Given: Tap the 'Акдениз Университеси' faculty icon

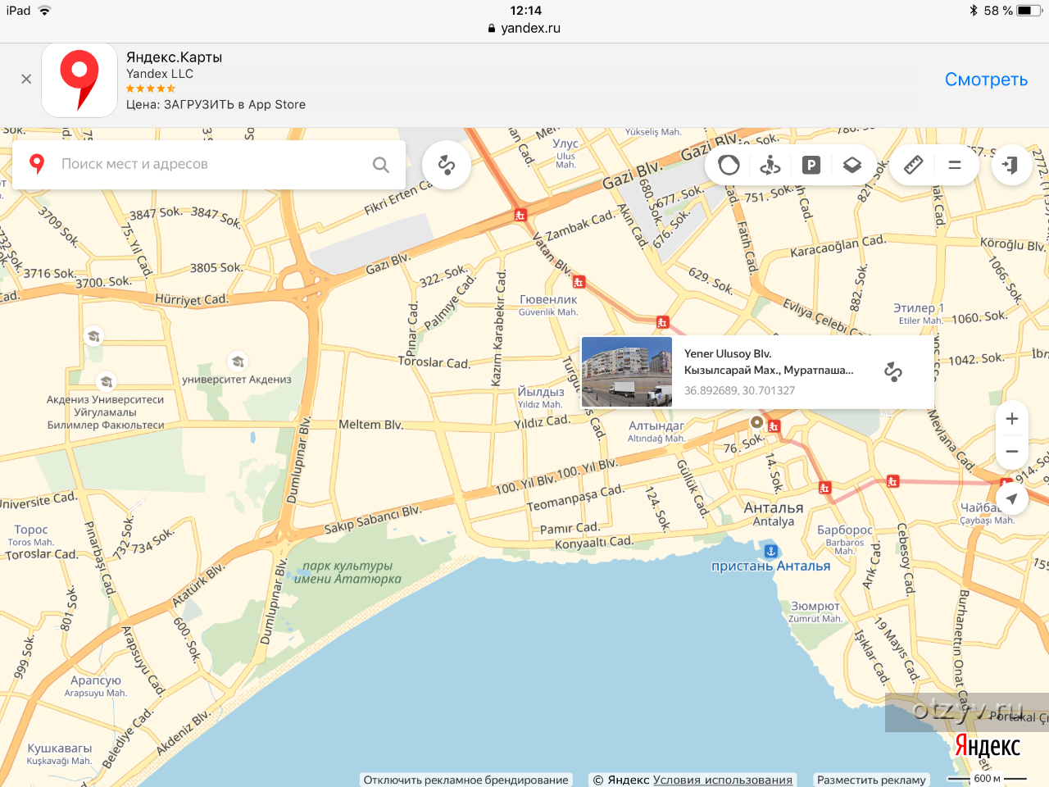Looking at the screenshot, I should tap(106, 381).
